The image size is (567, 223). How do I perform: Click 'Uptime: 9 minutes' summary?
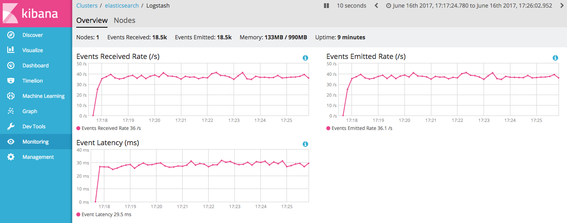coord(340,37)
